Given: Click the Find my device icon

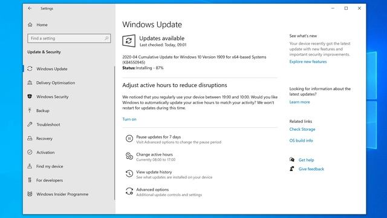Looking at the screenshot, I should pos(30,166).
